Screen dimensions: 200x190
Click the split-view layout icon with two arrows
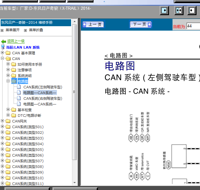pyautogui.click(x=179, y=10)
